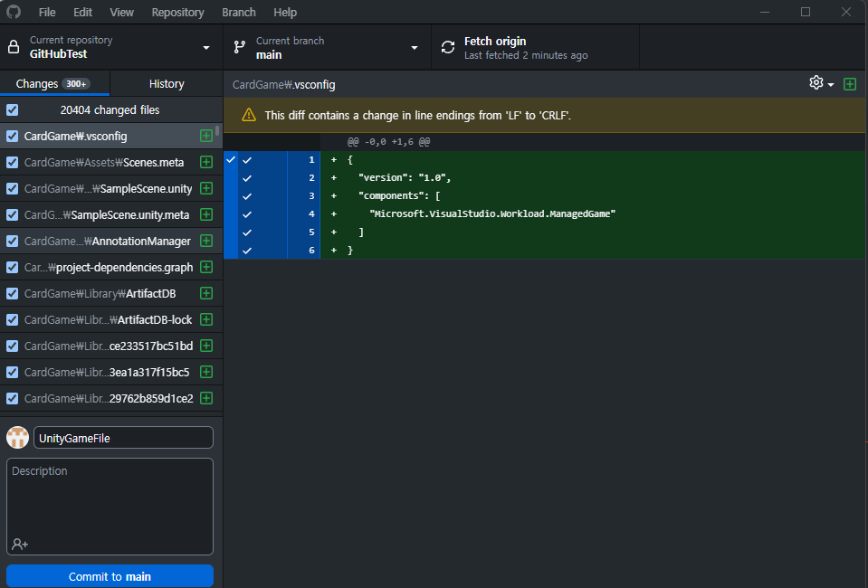Click the added status icon for 29762b859d1ce2
Screen dimensions: 868x588
point(206,398)
